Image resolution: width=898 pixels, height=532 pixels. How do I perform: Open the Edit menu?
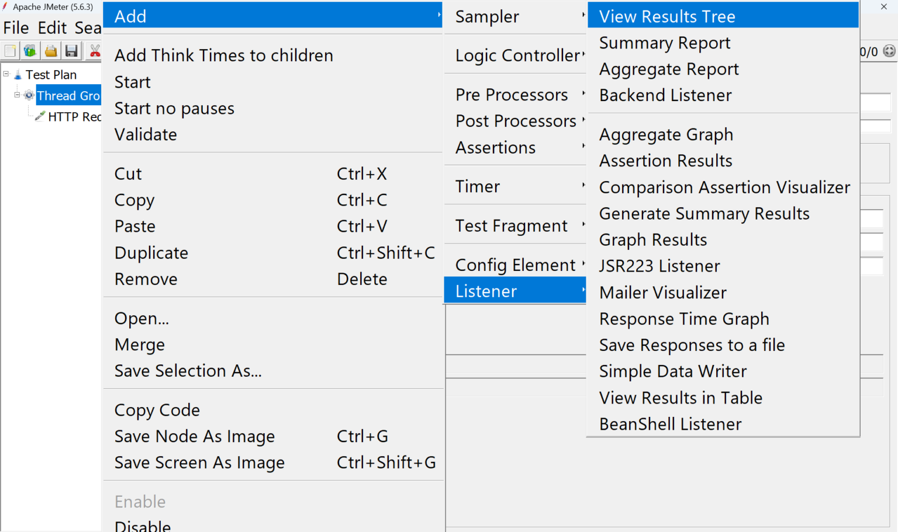[x=52, y=27]
